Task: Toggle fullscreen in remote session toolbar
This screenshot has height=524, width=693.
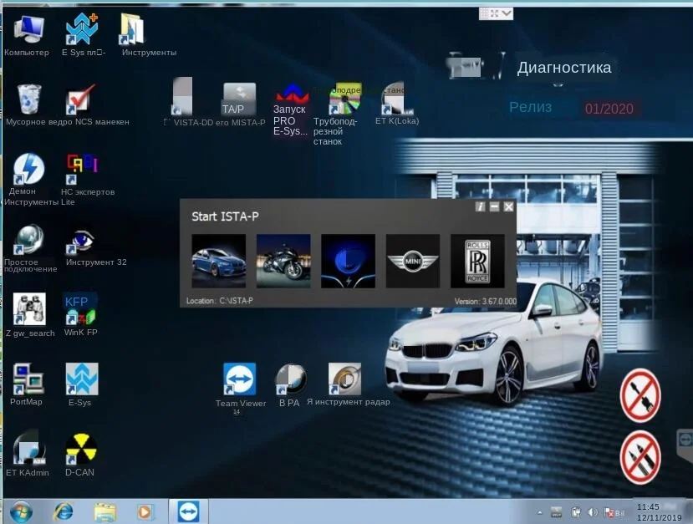Action: [495, 13]
